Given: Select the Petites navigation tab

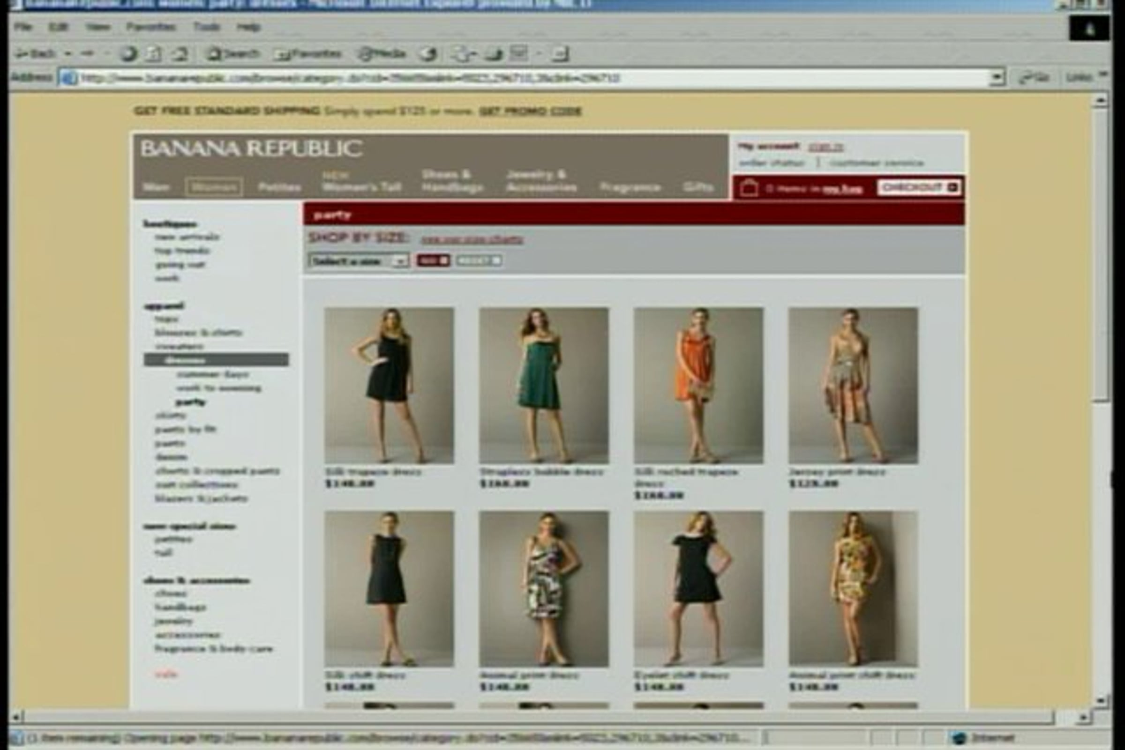Looking at the screenshot, I should coord(279,187).
